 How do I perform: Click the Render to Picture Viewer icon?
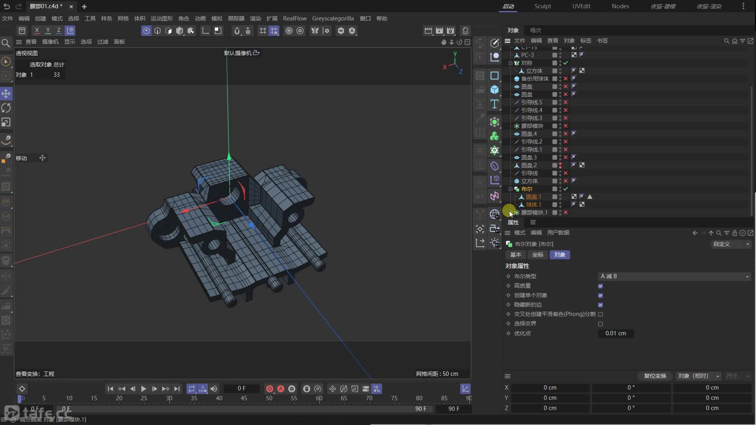[439, 30]
